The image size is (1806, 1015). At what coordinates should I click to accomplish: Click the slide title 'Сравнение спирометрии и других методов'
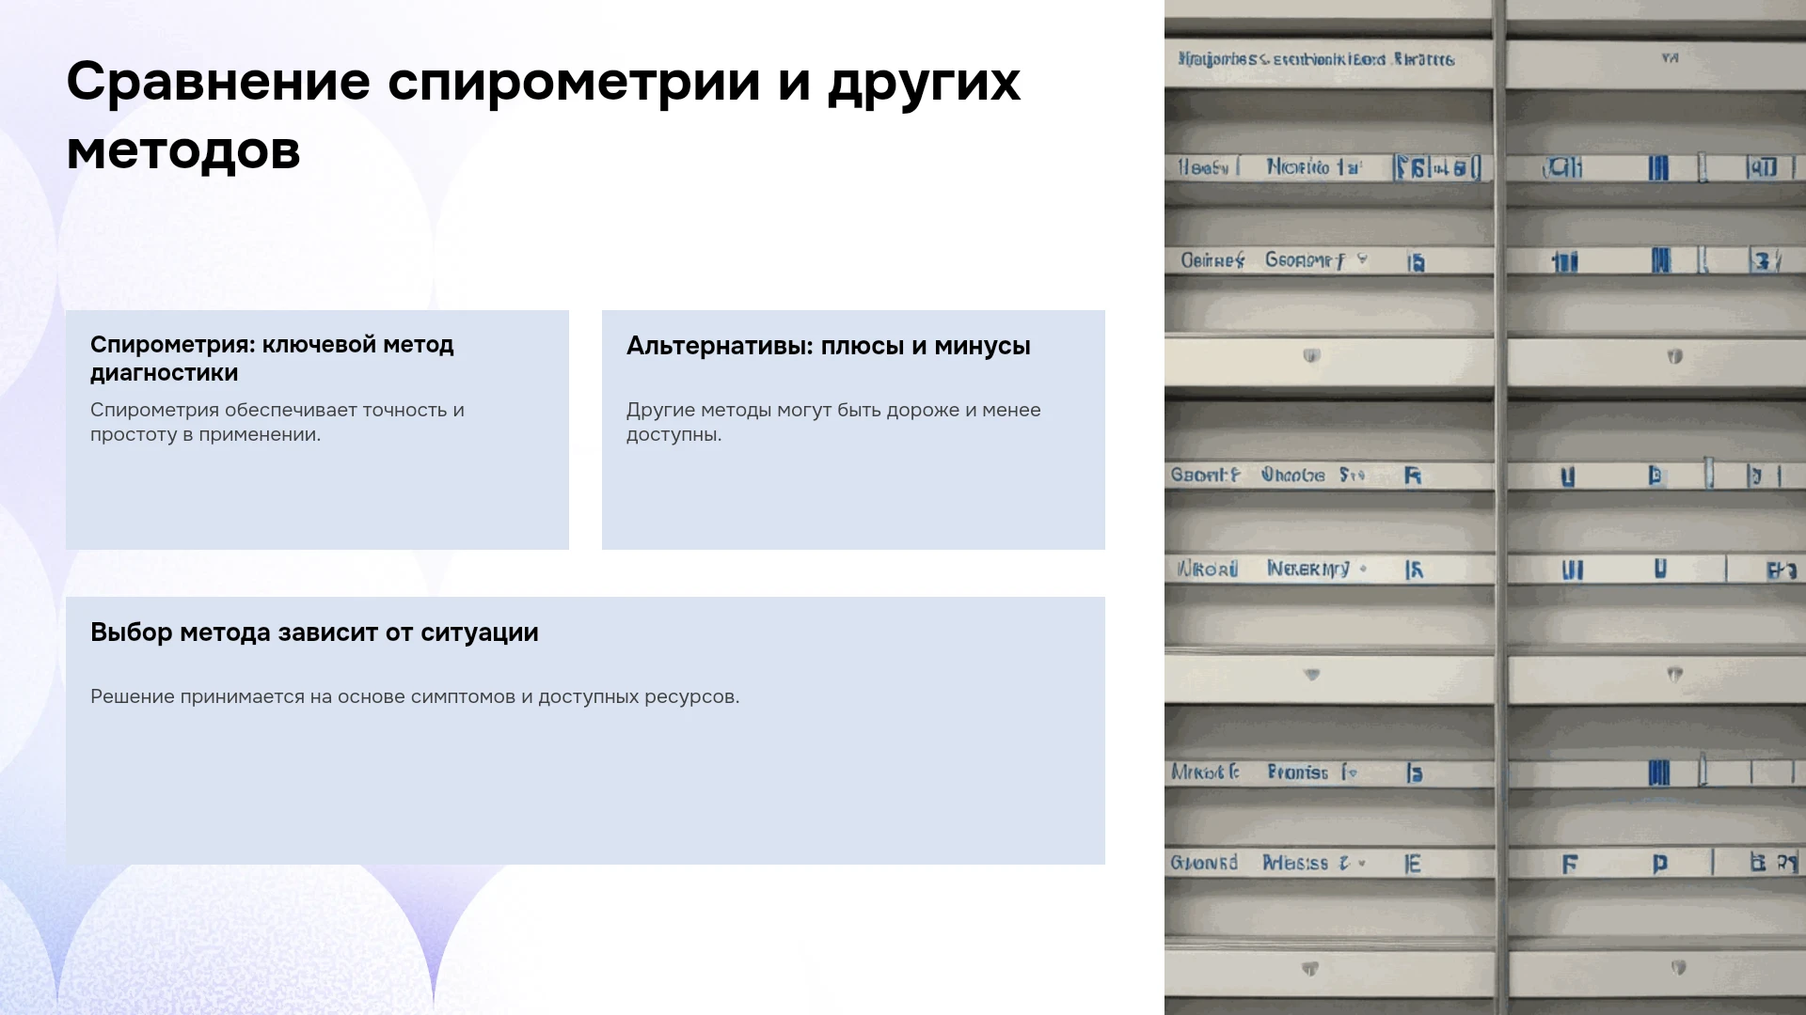(x=543, y=116)
